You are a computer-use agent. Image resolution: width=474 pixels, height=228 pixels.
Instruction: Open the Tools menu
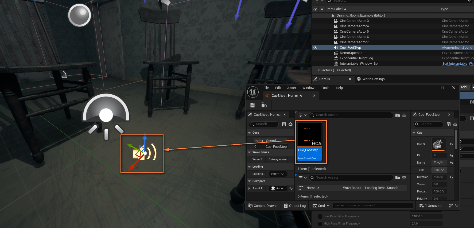tap(325, 88)
